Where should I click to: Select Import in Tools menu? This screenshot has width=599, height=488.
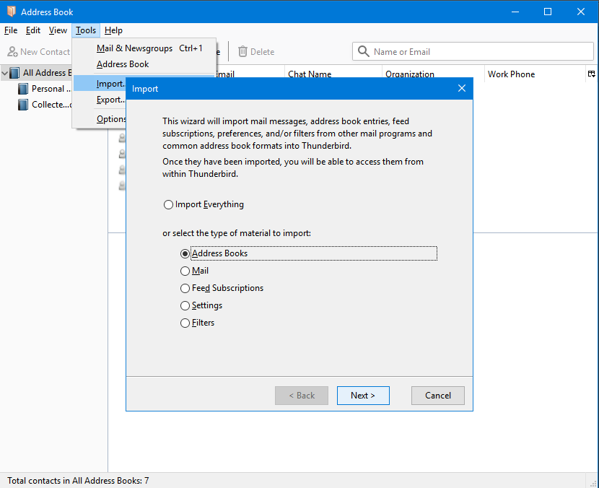tap(100, 84)
